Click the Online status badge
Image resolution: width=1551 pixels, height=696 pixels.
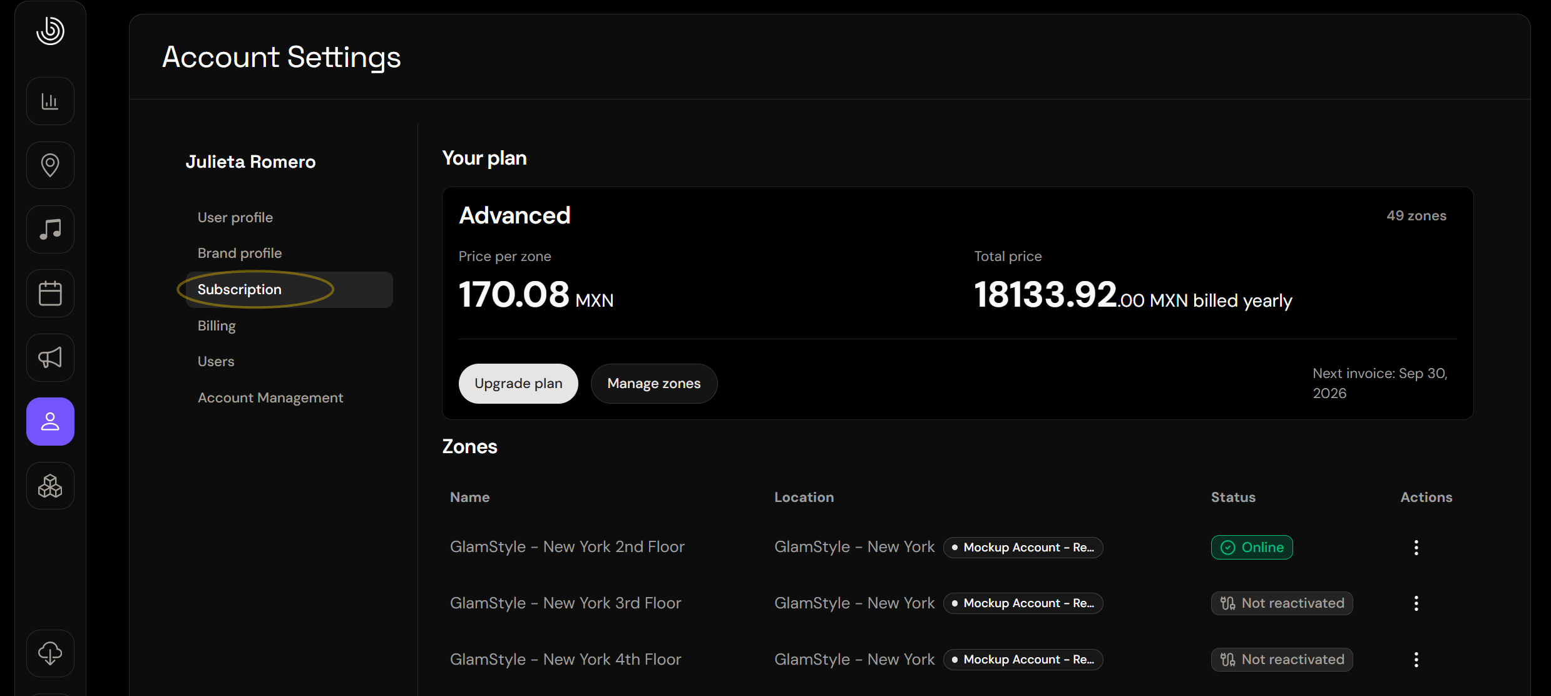click(1252, 548)
